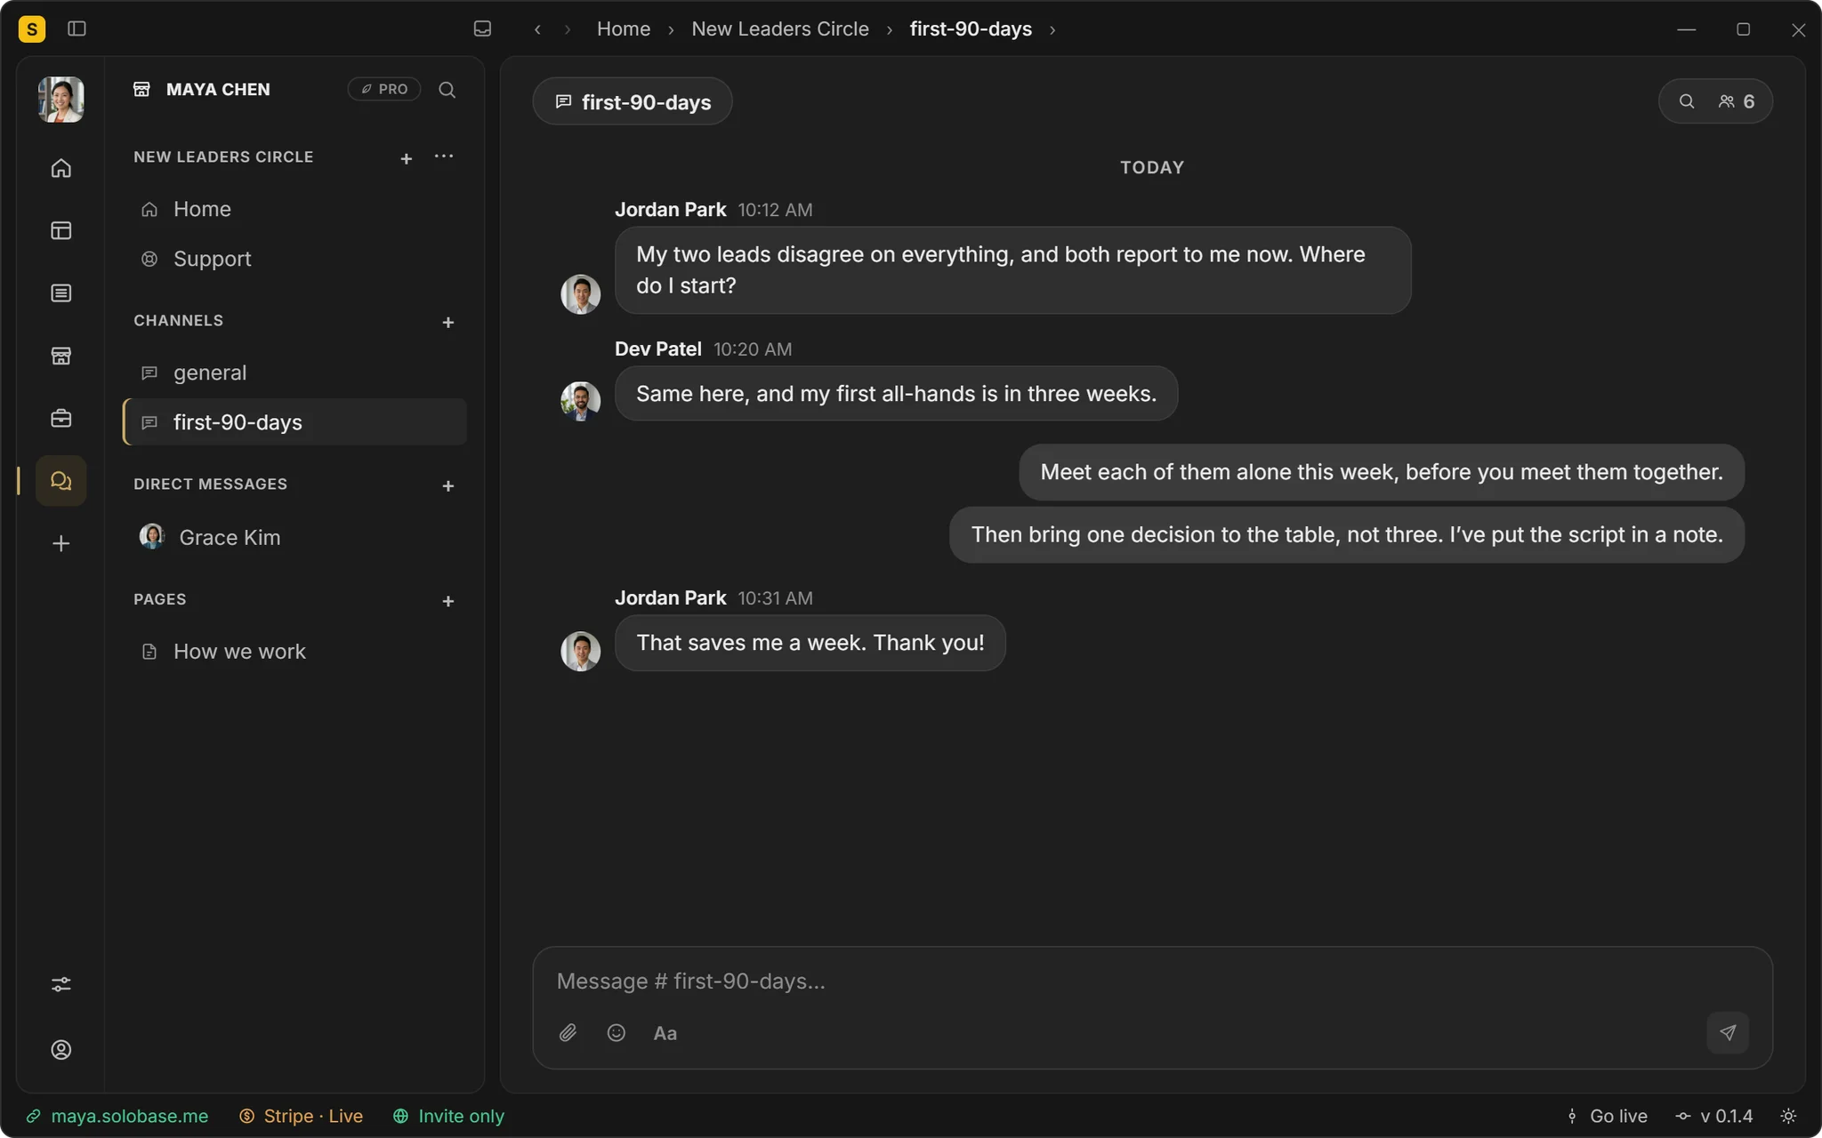Search in the Maya Chen sidebar header

pyautogui.click(x=447, y=90)
